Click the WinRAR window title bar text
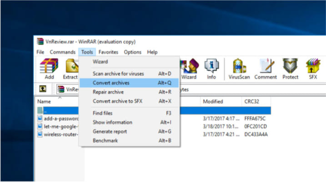The width and height of the screenshot is (326, 182). point(90,41)
